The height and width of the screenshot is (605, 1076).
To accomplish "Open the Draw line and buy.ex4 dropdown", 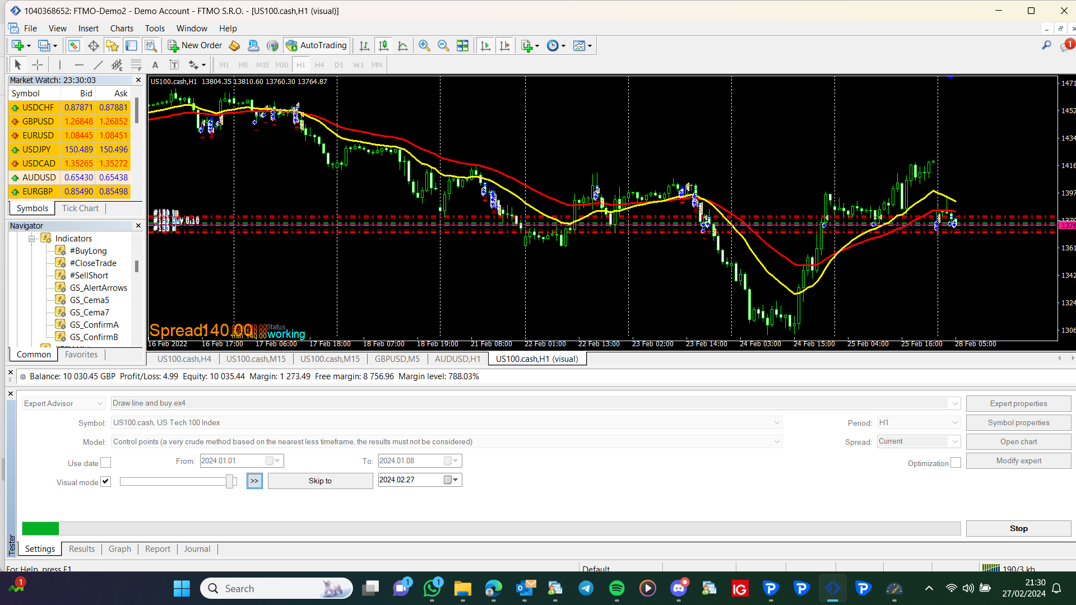I will [x=535, y=403].
